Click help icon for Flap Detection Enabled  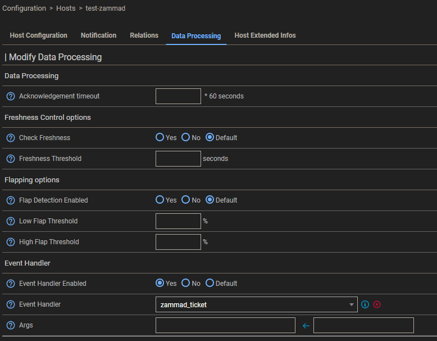(10, 200)
